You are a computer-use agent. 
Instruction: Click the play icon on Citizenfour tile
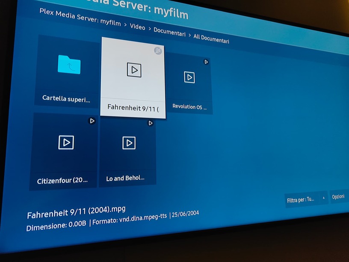click(x=66, y=143)
